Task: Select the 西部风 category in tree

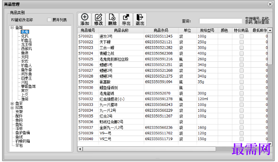Action: (26, 49)
